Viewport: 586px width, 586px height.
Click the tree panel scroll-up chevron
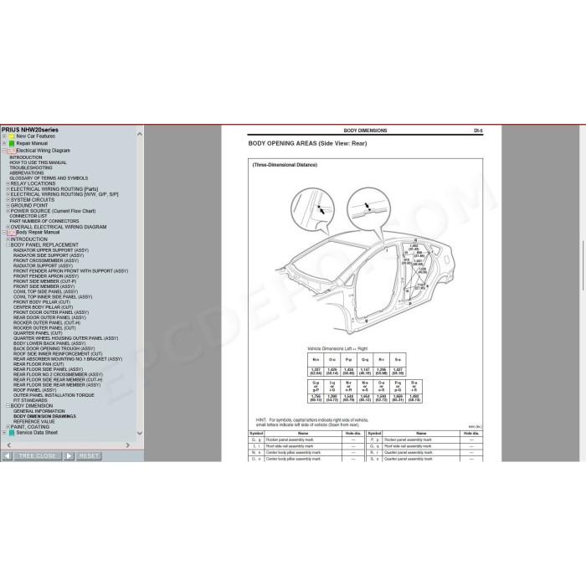[x=140, y=134]
